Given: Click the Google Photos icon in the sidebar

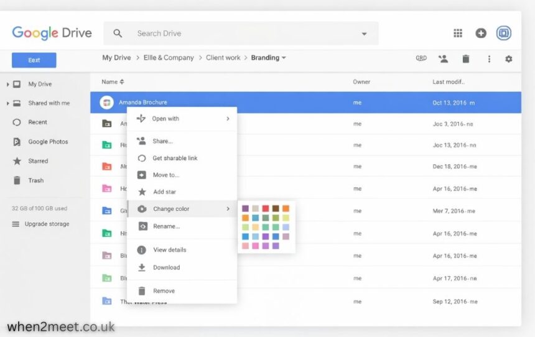Looking at the screenshot, I should pos(17,142).
